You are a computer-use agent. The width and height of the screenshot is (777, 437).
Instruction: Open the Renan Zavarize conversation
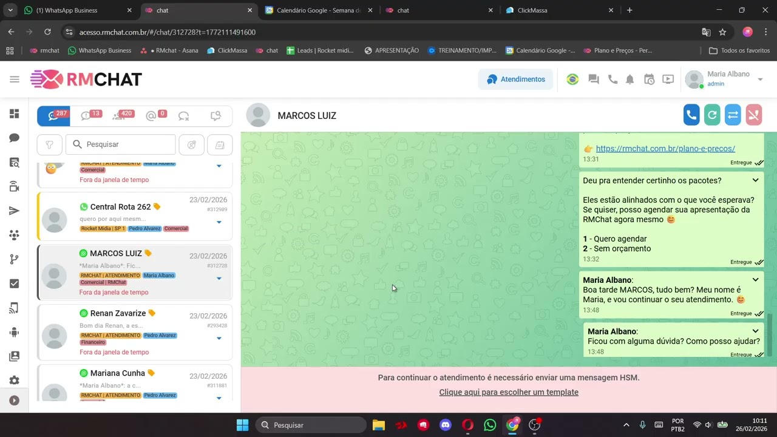pos(135,333)
